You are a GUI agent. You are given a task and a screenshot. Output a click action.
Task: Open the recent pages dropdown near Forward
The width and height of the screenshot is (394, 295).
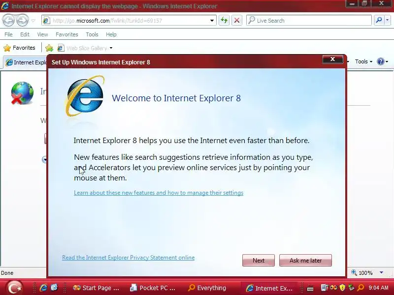click(x=33, y=21)
